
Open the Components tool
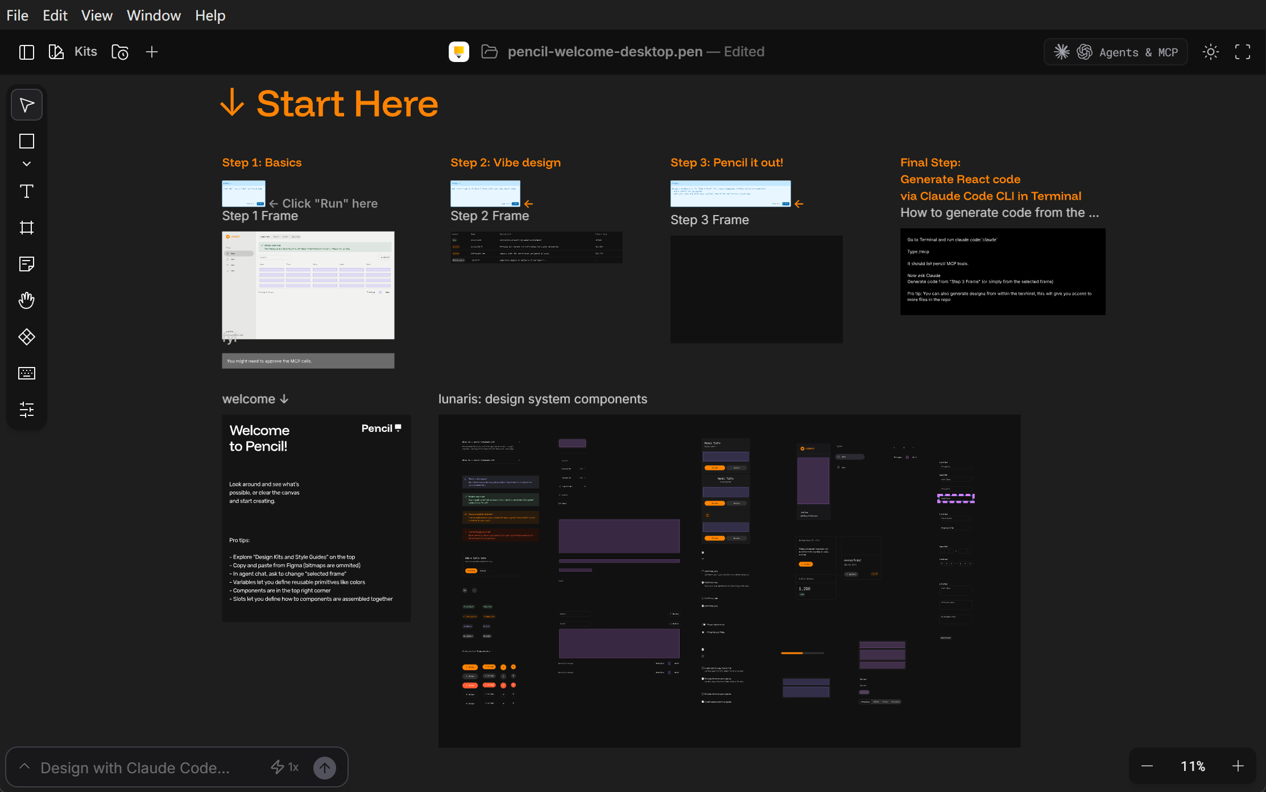(27, 337)
